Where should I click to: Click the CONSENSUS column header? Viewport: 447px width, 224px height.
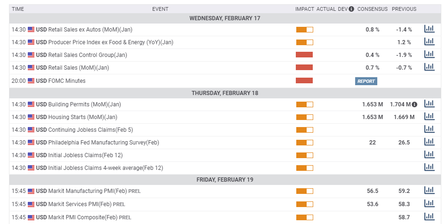(372, 9)
